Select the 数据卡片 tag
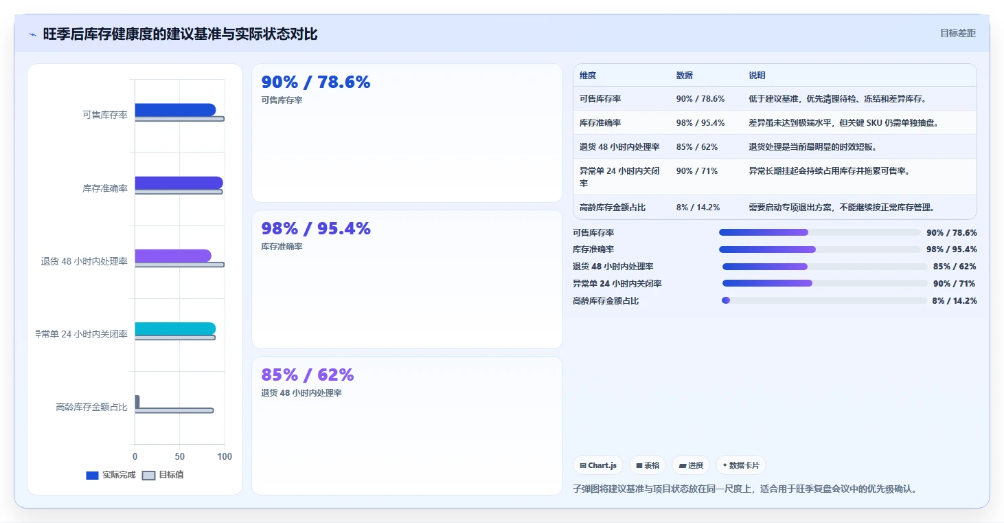This screenshot has height=523, width=1004. coord(741,465)
